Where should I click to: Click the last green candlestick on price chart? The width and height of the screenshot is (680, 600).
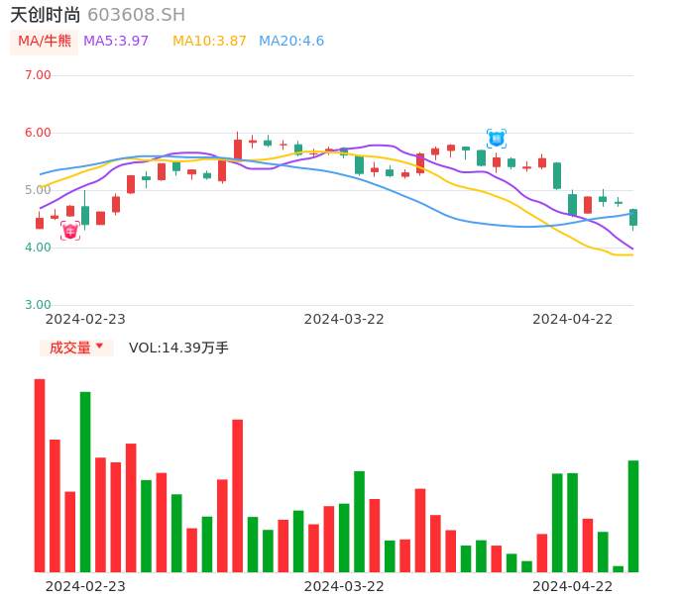[x=633, y=218]
